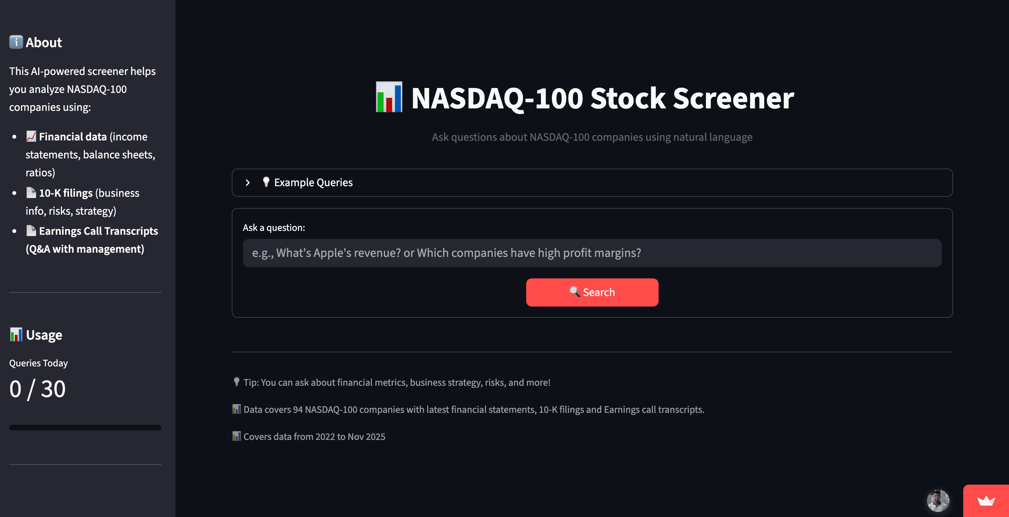Click the '0 / 30' Queries Today counter
1009x517 pixels.
click(x=37, y=388)
